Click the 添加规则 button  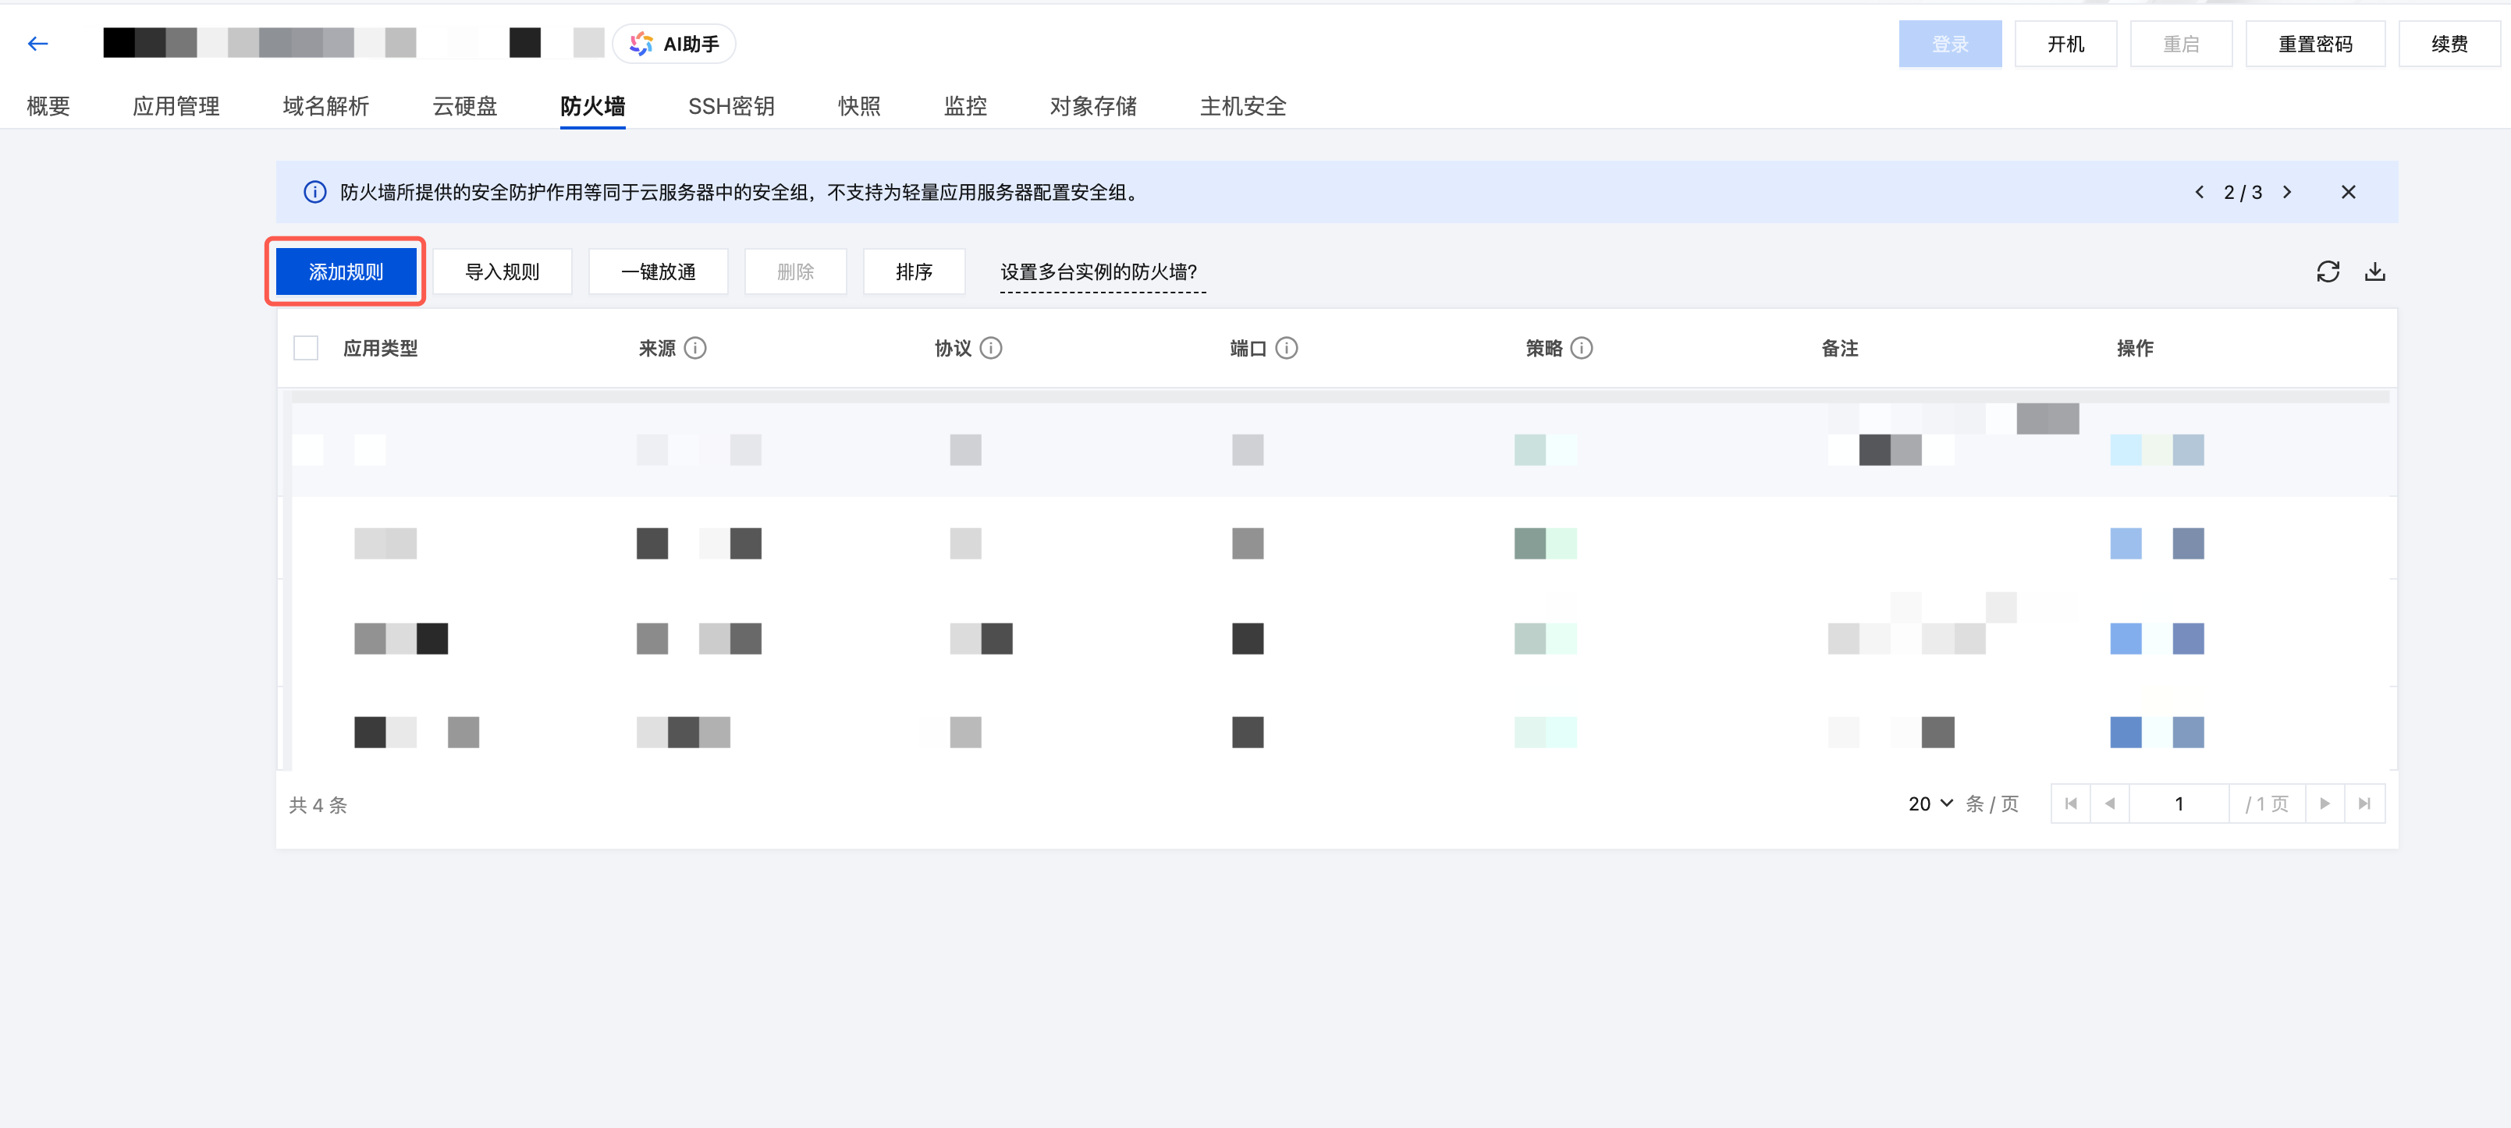point(346,271)
